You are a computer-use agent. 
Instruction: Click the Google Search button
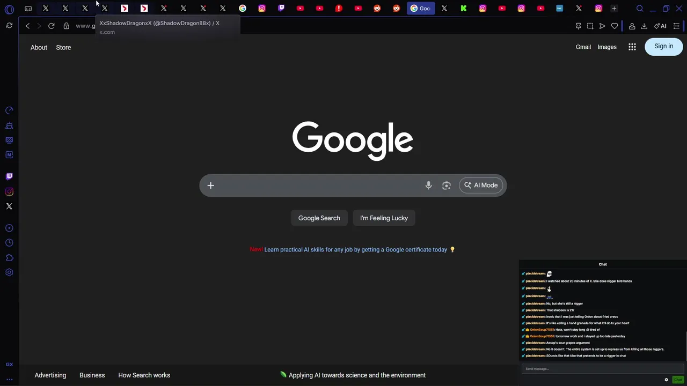[319, 218]
